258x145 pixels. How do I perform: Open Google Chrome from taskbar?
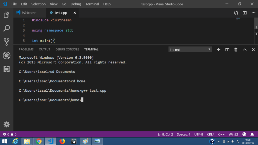point(39,141)
